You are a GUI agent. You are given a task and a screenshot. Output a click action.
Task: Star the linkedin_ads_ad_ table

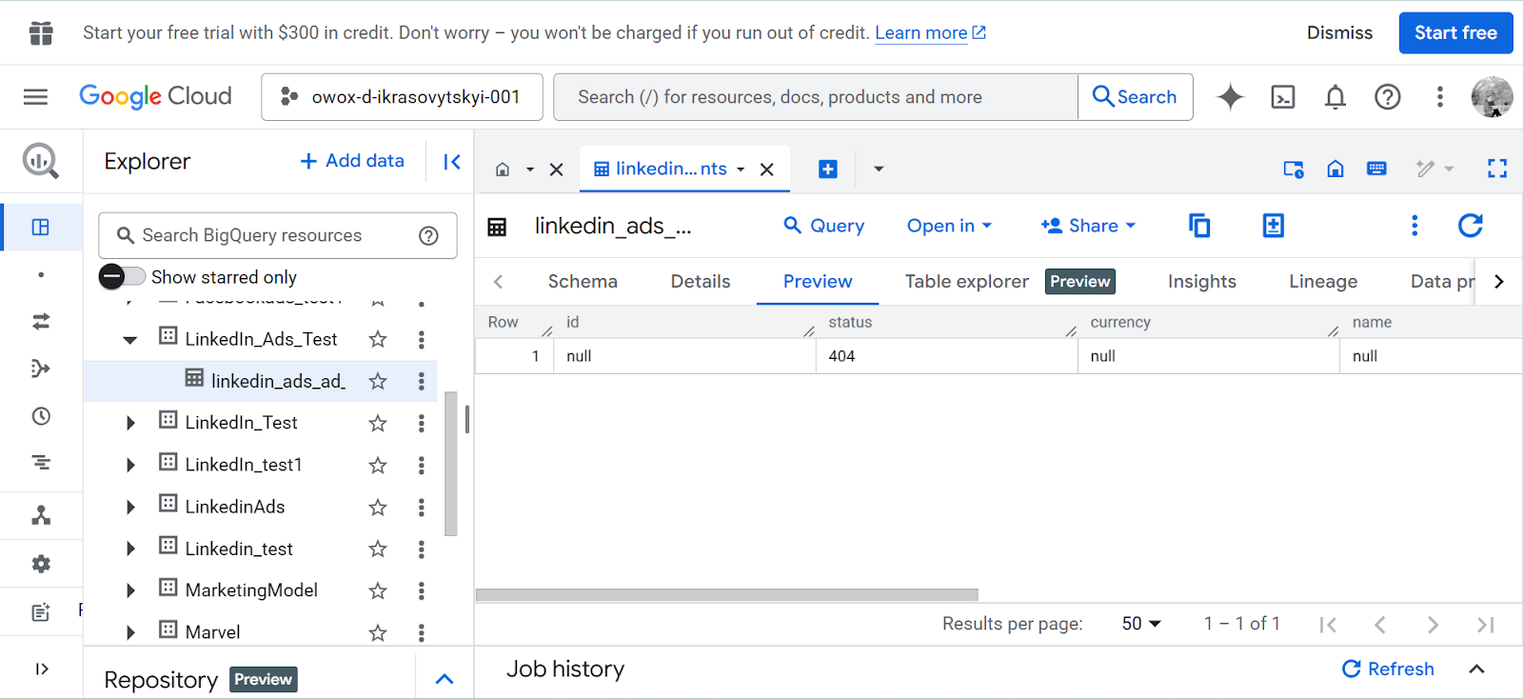(378, 381)
